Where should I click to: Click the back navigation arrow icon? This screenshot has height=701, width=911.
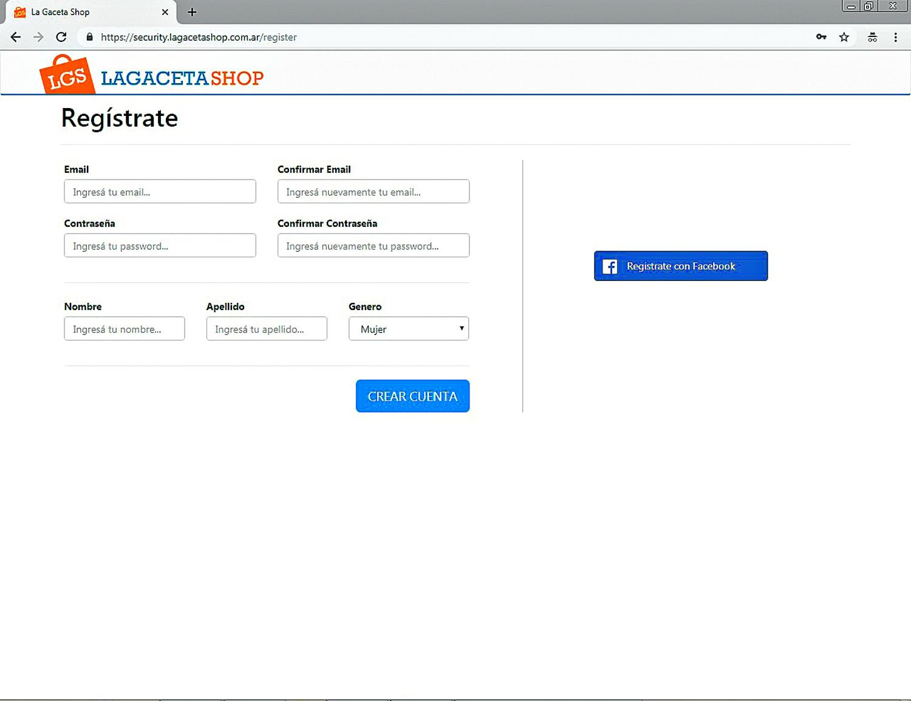[15, 37]
